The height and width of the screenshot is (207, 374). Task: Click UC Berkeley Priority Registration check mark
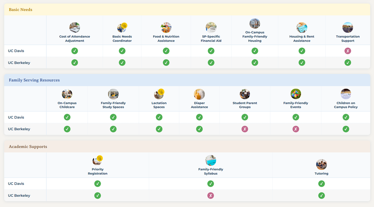pyautogui.click(x=98, y=195)
